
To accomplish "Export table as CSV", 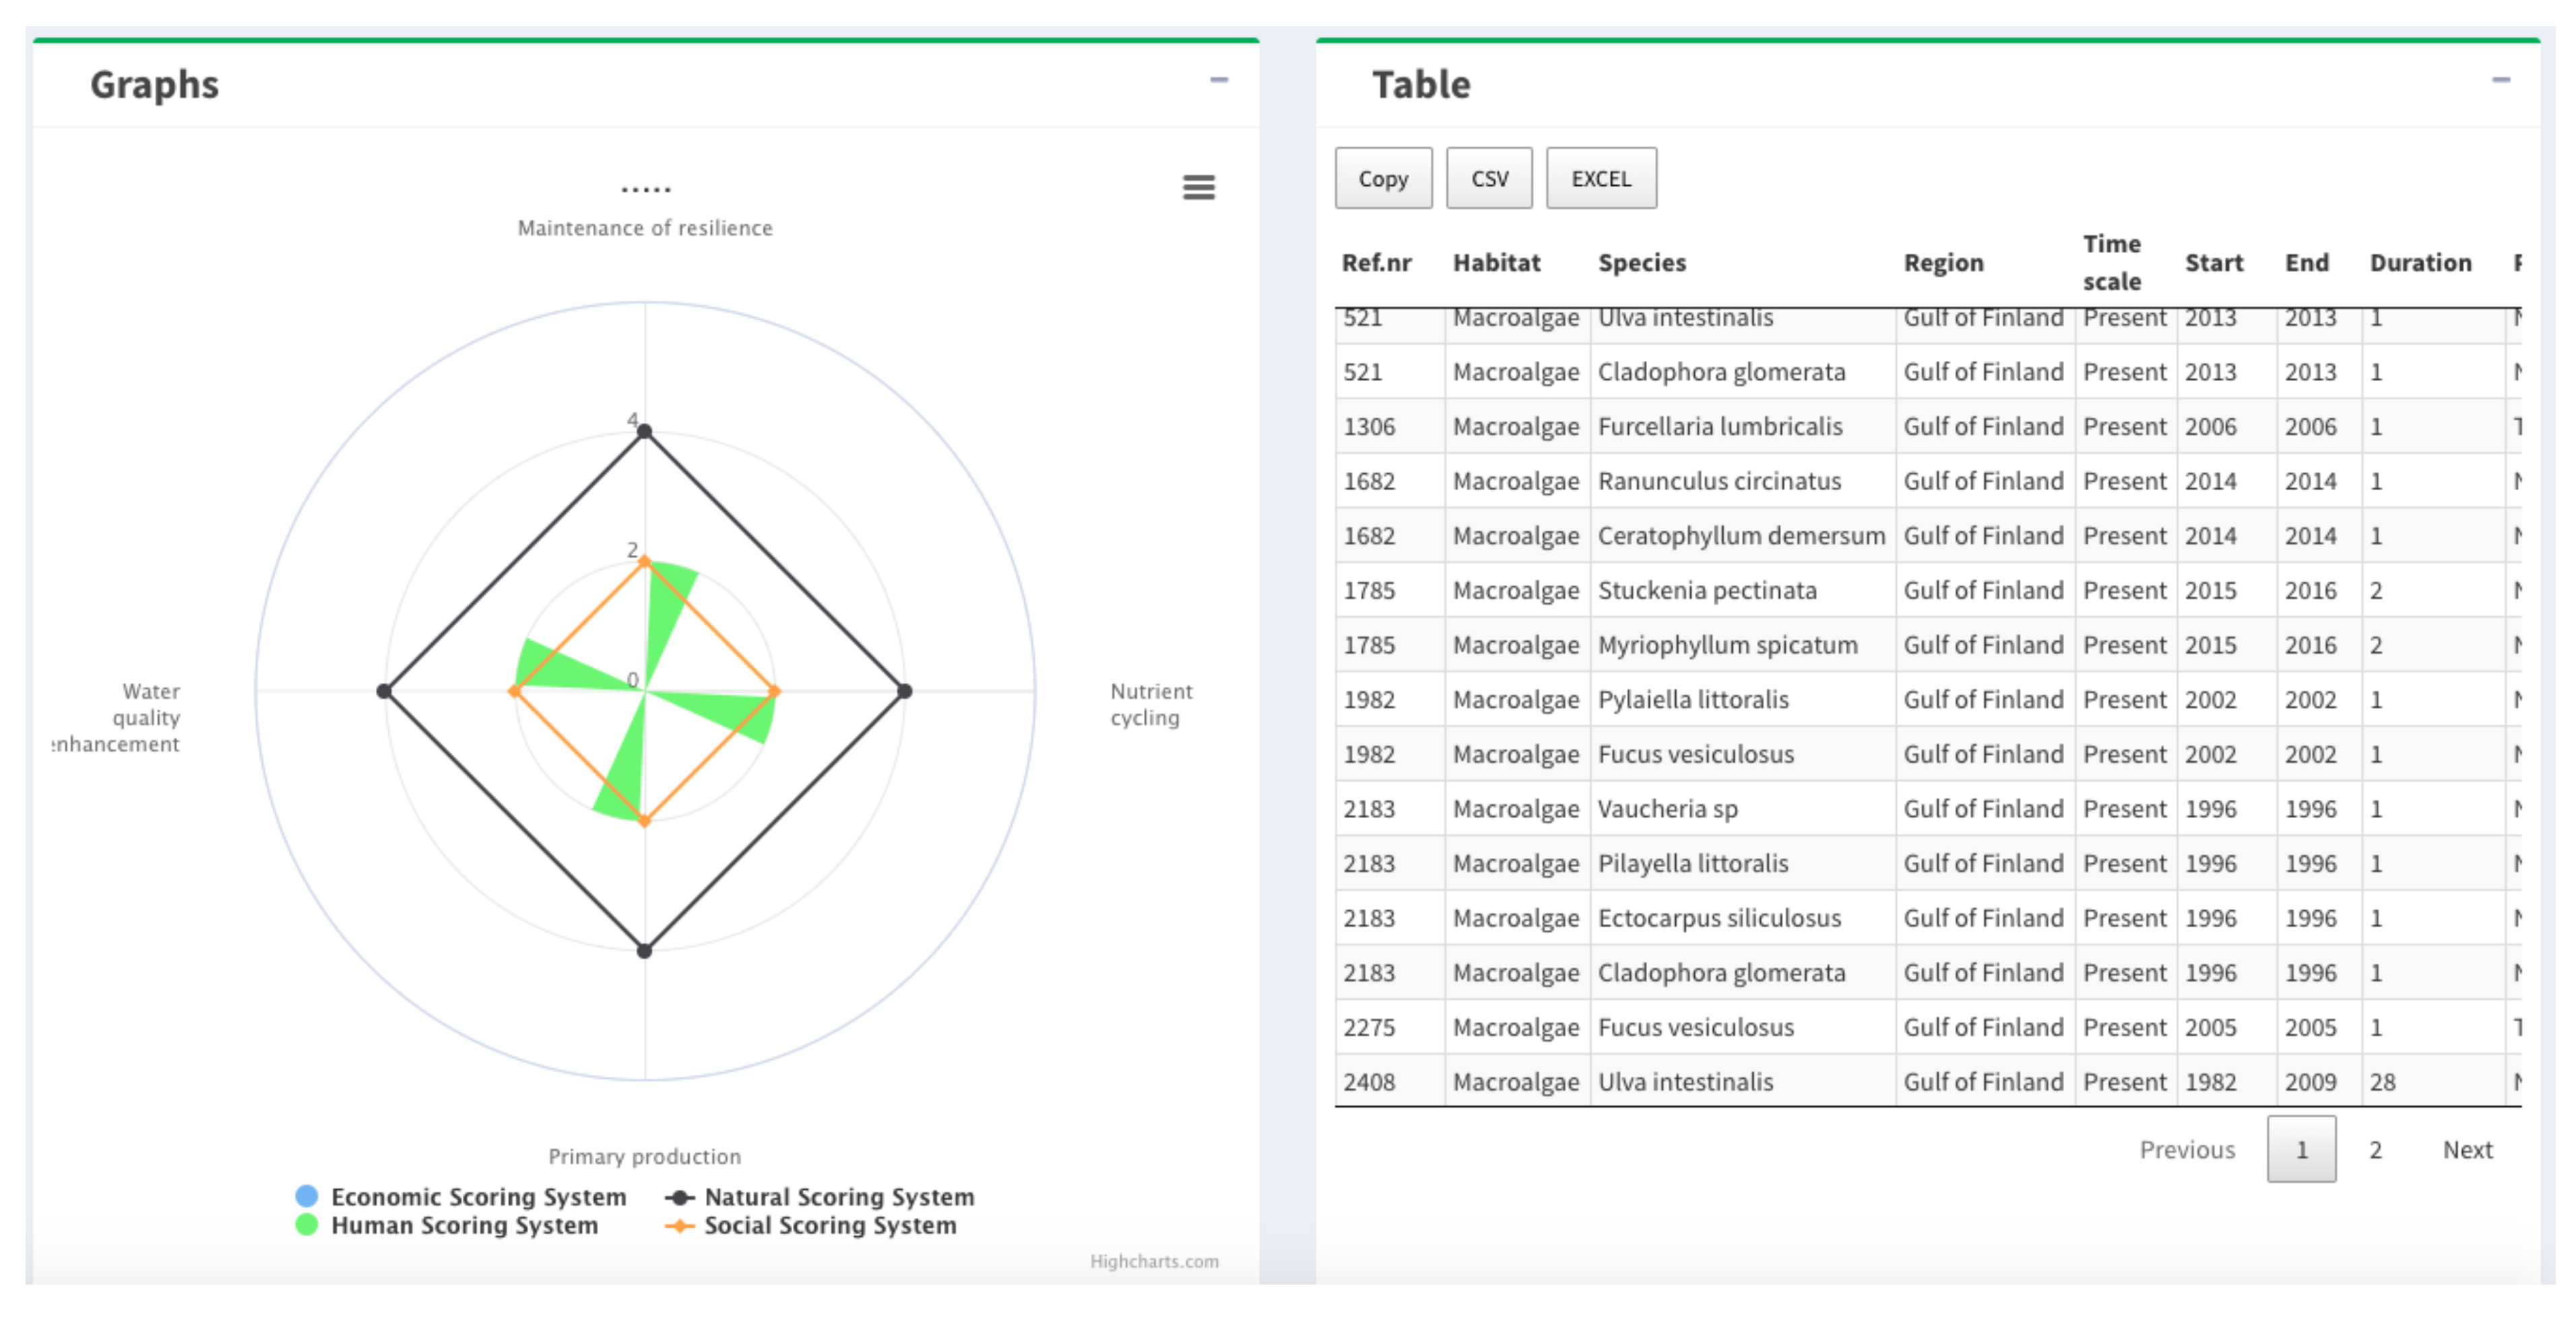I will (x=1488, y=179).
